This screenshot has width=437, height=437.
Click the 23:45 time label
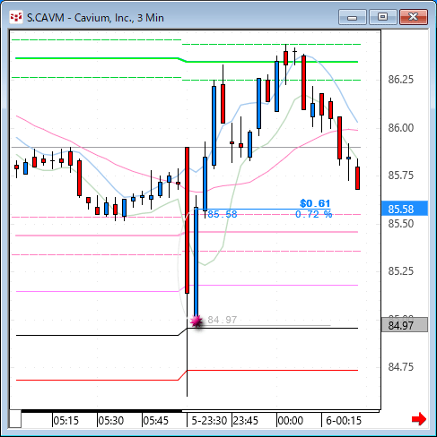pyautogui.click(x=245, y=421)
